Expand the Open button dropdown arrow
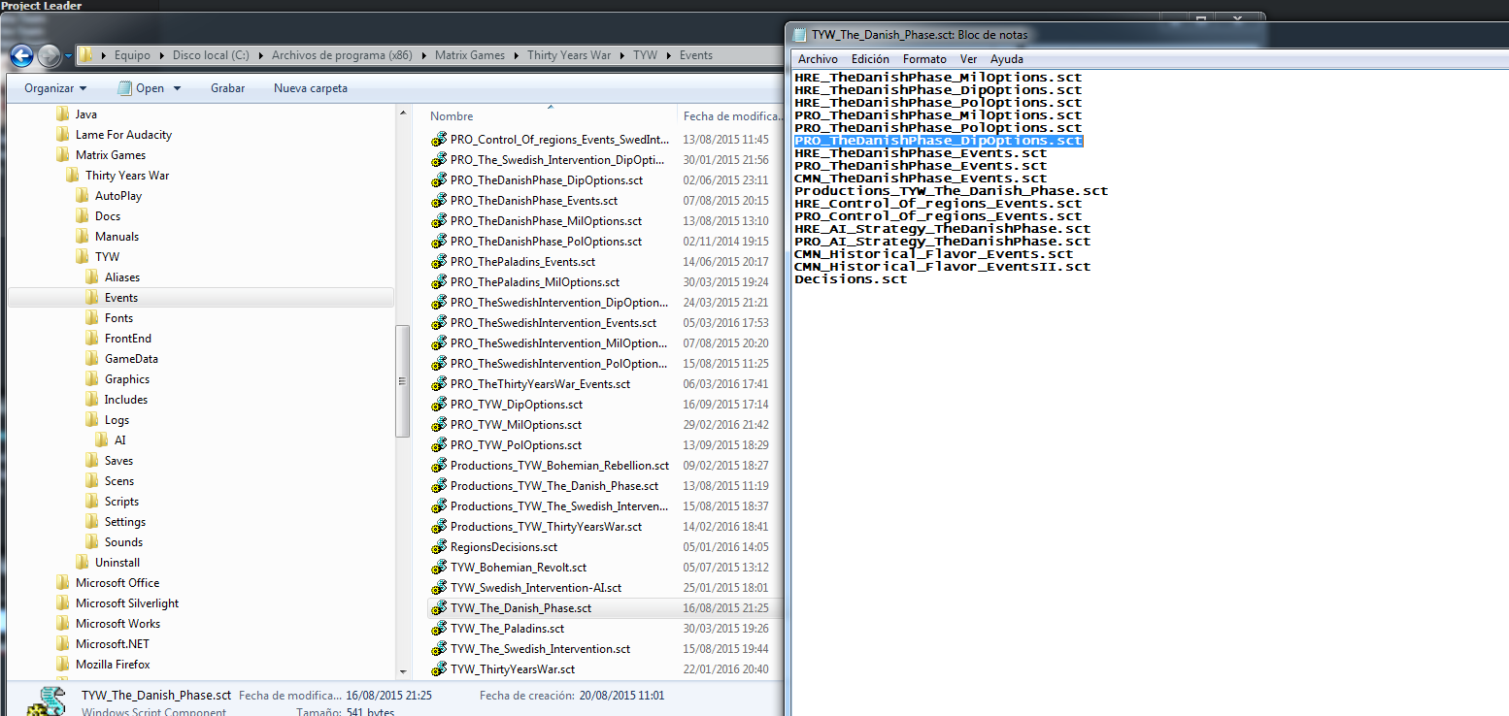Image resolution: width=1509 pixels, height=716 pixels. 177,88
